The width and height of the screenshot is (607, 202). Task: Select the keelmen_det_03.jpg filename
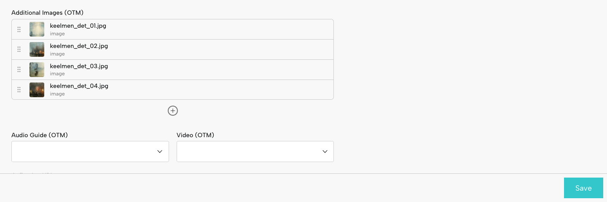click(x=79, y=66)
